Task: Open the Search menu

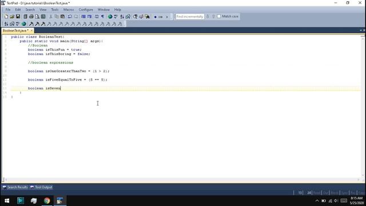Action: [30, 10]
